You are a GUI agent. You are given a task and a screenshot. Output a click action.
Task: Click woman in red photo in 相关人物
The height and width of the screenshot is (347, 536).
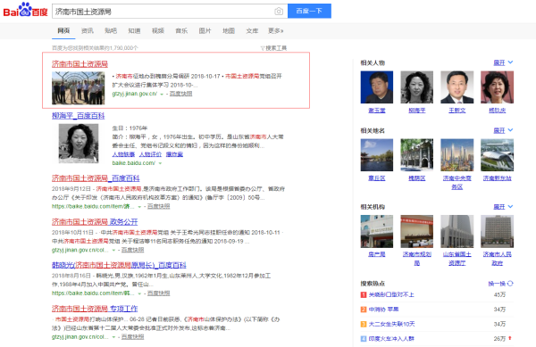coord(497,87)
